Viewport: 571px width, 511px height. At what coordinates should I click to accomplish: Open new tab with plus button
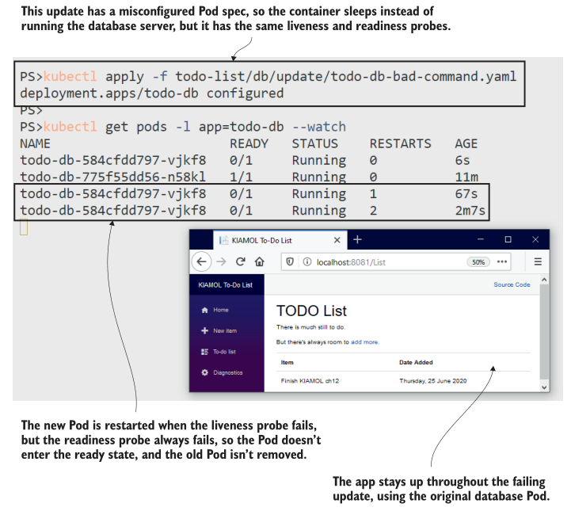click(357, 239)
